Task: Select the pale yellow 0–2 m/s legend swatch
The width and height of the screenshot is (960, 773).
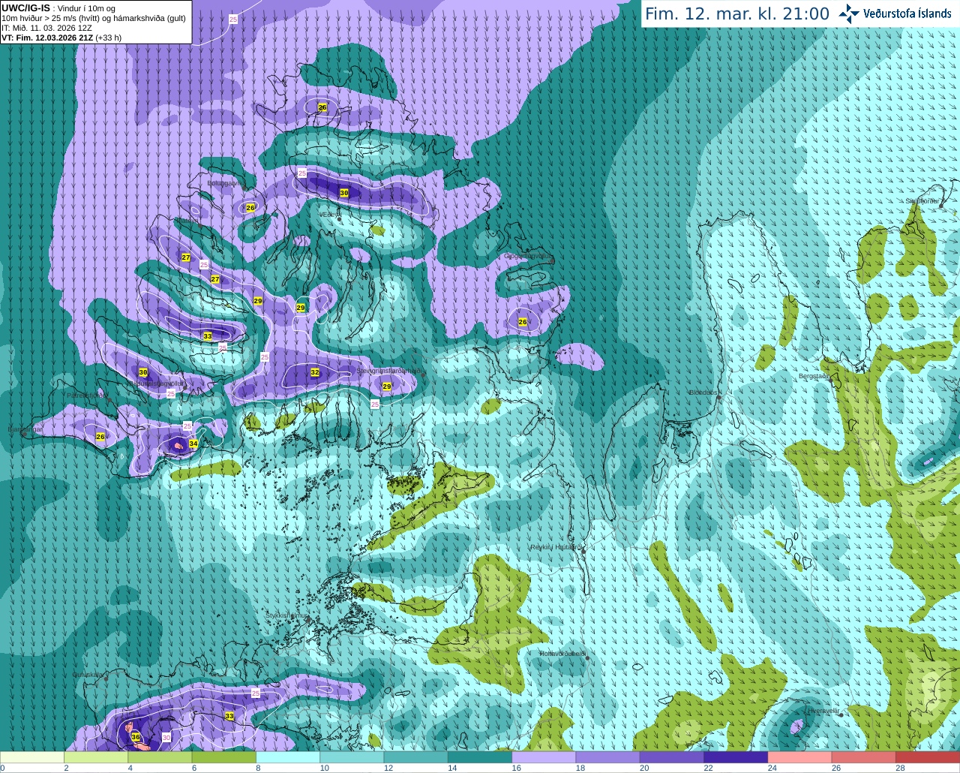Action: tap(32, 757)
